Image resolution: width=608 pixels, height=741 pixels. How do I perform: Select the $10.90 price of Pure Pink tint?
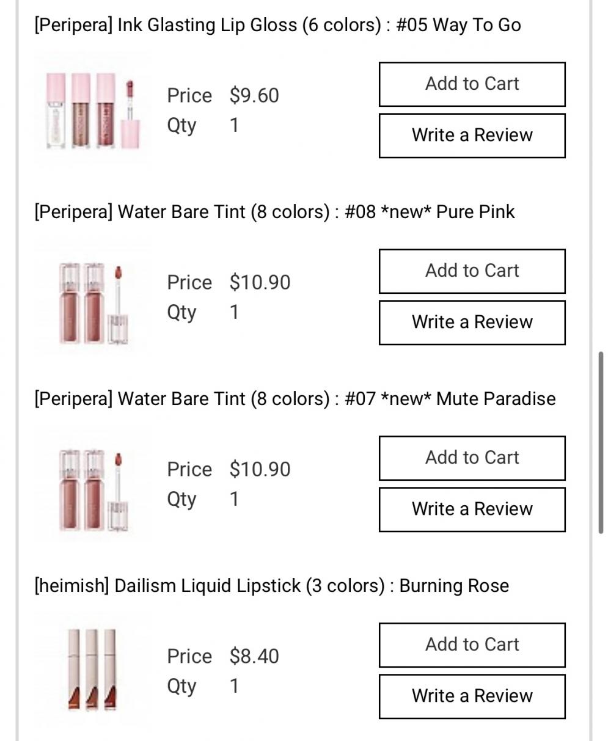pyautogui.click(x=260, y=283)
